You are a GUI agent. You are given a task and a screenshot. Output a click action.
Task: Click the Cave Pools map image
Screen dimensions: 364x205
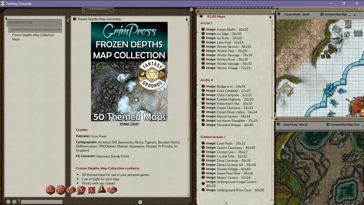click(x=320, y=168)
